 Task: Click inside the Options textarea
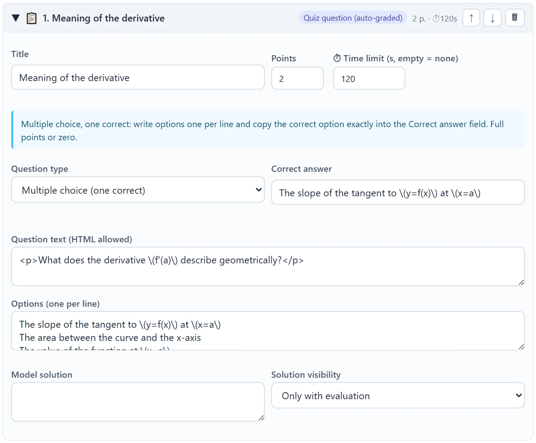point(268,331)
